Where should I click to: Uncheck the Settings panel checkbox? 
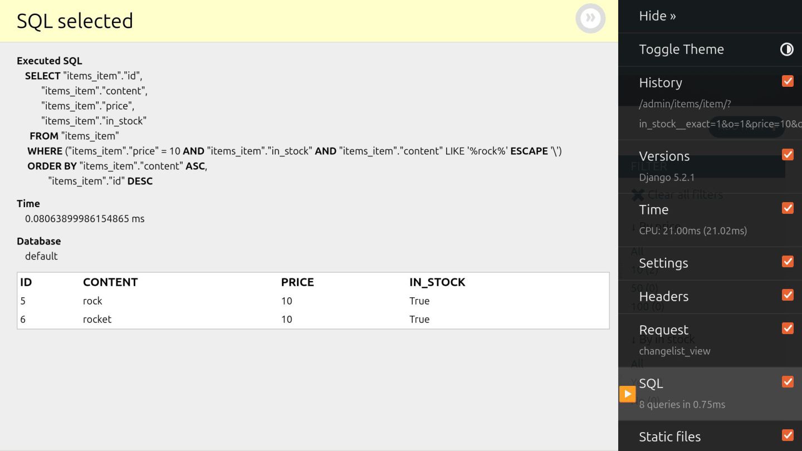coord(788,262)
